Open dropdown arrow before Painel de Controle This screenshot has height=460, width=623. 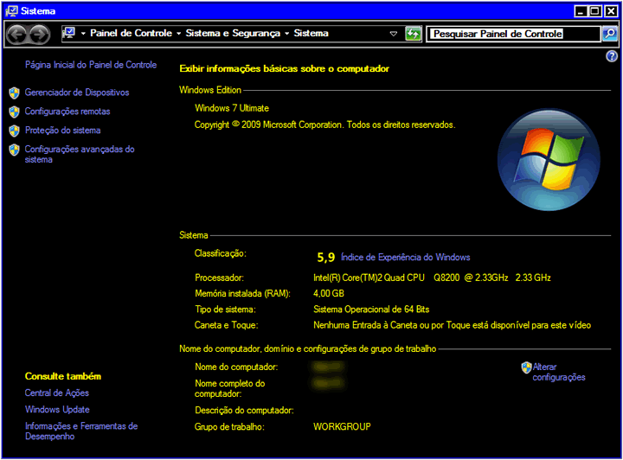[83, 34]
